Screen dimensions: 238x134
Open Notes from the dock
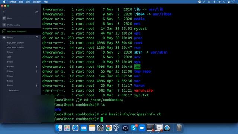tap(92, 128)
